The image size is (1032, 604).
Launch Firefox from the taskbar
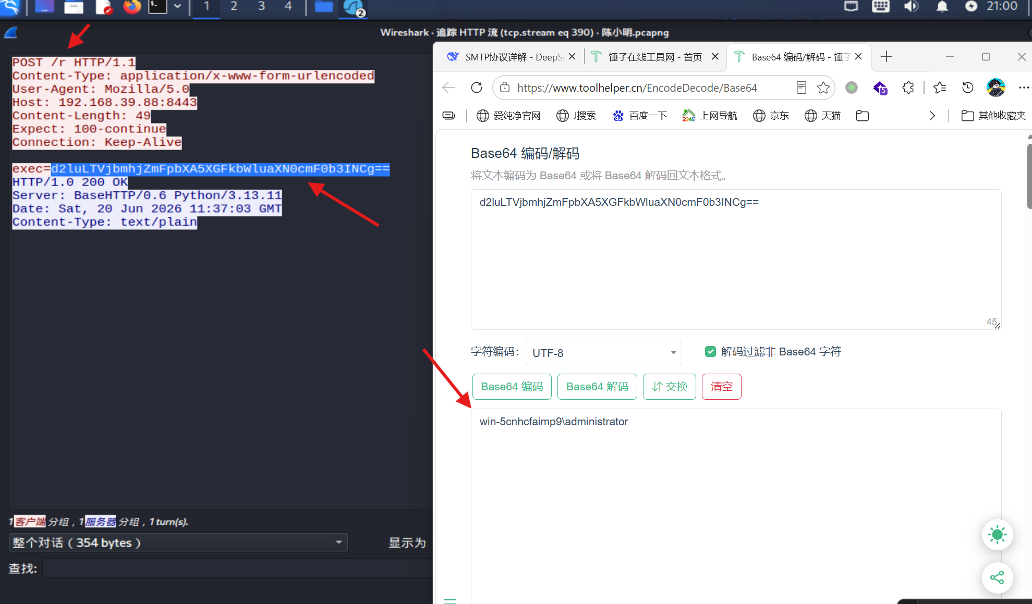pyautogui.click(x=132, y=7)
